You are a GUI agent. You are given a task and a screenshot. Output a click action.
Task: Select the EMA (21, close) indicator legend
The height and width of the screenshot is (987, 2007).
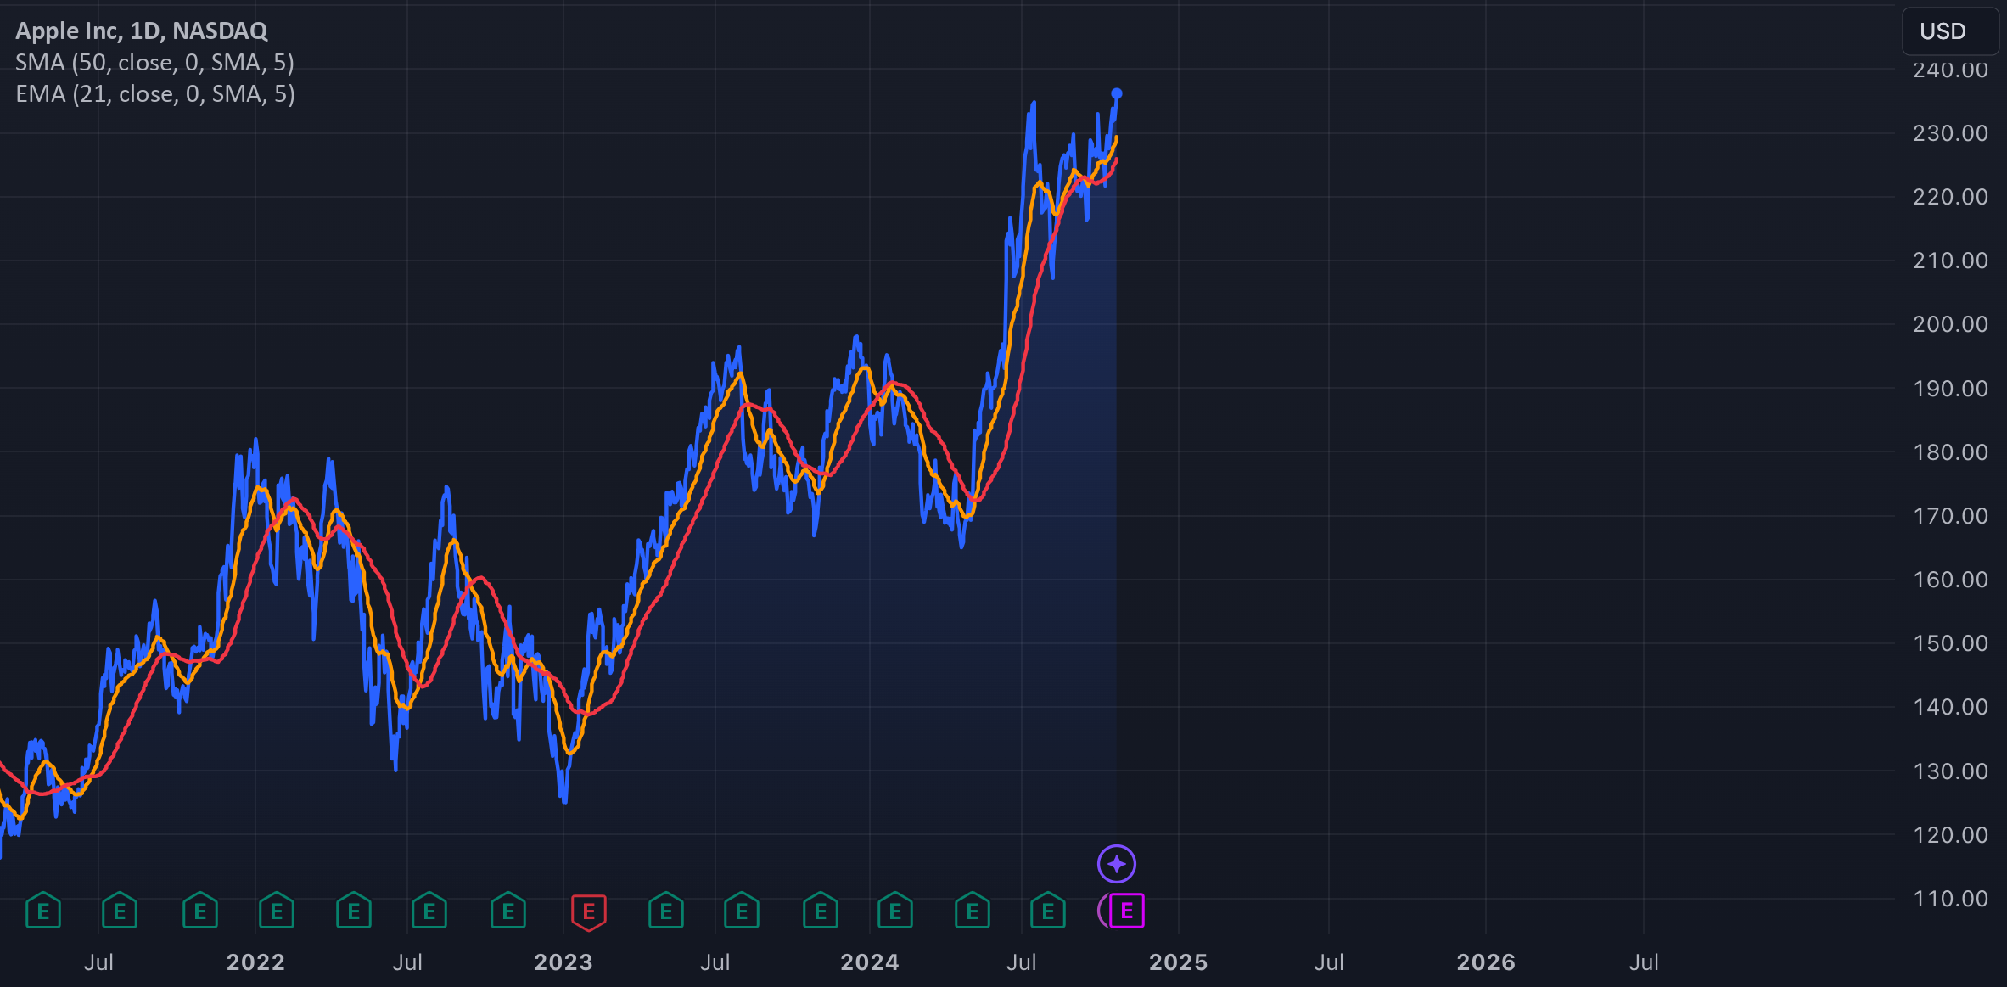[x=155, y=94]
